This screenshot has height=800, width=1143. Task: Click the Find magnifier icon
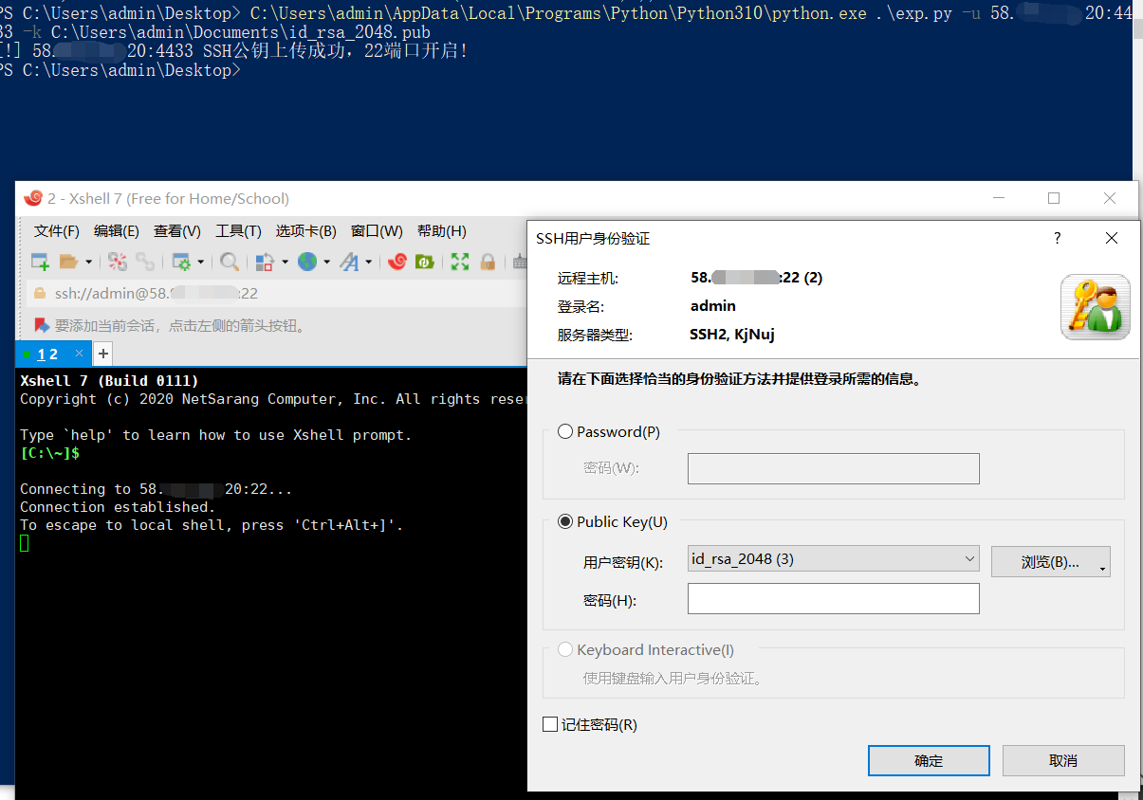[229, 262]
